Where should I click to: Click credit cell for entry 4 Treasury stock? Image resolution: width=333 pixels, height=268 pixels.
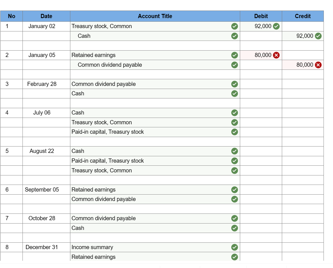coord(303,123)
